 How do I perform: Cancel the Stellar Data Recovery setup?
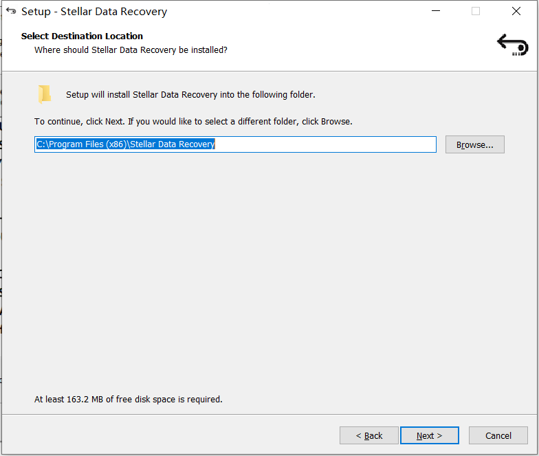498,435
